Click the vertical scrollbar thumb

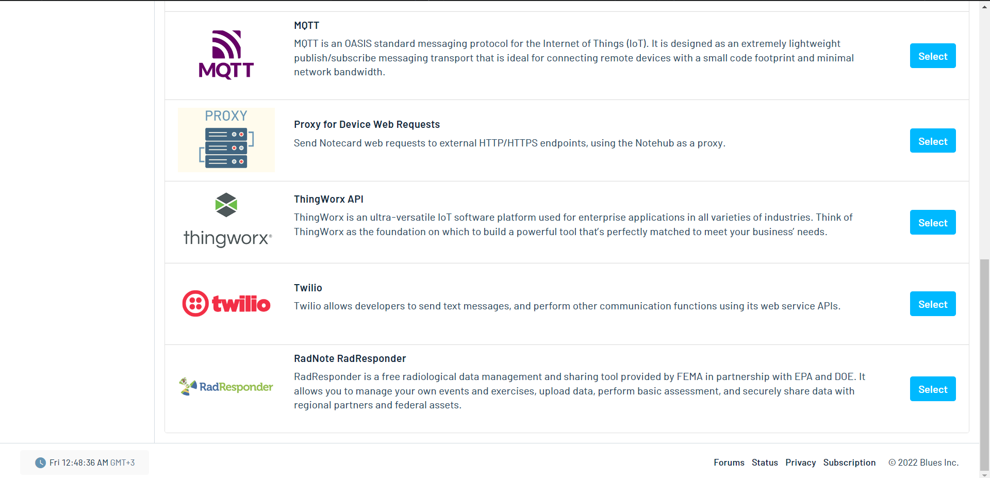click(984, 361)
